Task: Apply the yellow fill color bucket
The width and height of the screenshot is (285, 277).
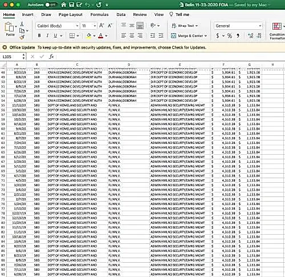Action: point(89,35)
